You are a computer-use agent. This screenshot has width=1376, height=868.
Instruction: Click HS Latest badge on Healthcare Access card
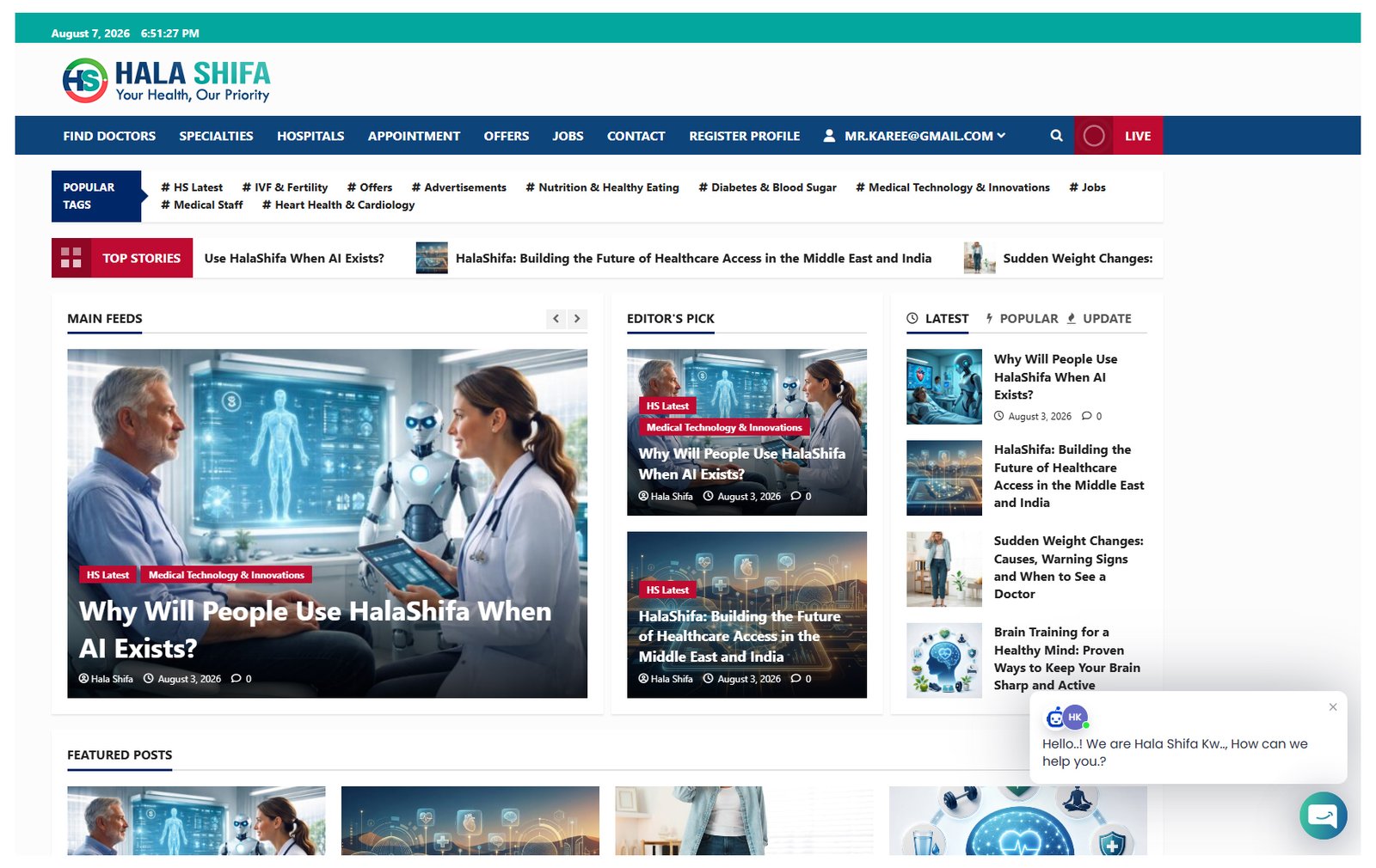click(x=667, y=590)
